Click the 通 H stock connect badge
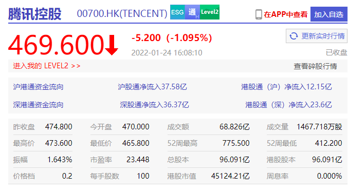 [192, 12]
